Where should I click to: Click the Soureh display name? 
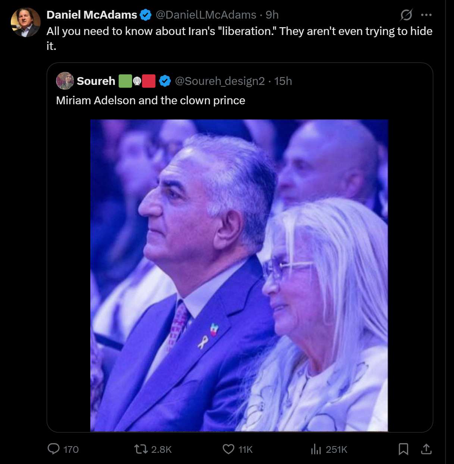tap(96, 81)
